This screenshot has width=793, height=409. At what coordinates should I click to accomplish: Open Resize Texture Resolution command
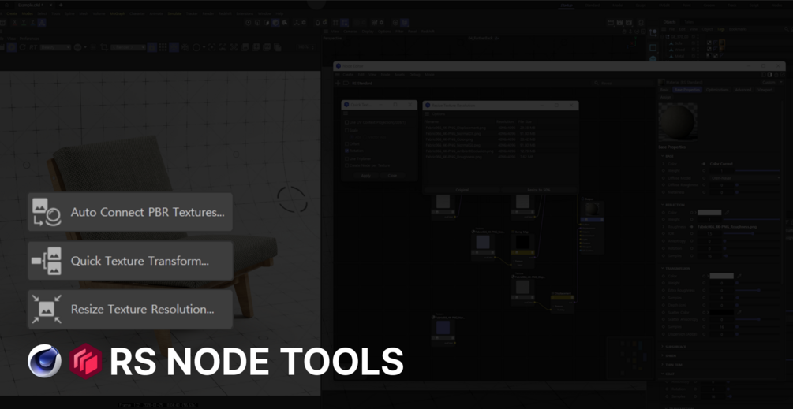(x=130, y=309)
